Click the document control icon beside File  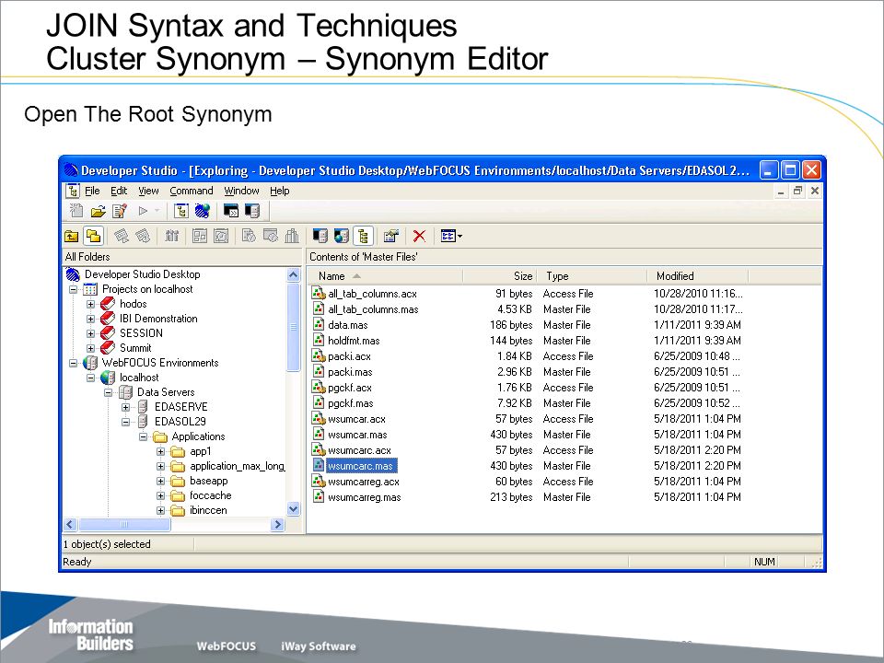pyautogui.click(x=73, y=191)
